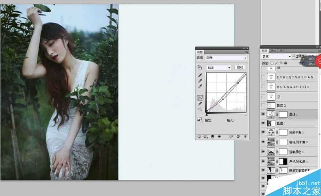Pick the white point eyedropper in Curves
321x196 pixels.
[x=200, y=85]
